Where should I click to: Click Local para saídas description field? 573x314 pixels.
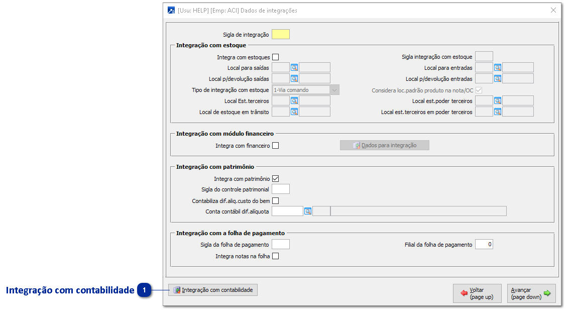point(315,67)
